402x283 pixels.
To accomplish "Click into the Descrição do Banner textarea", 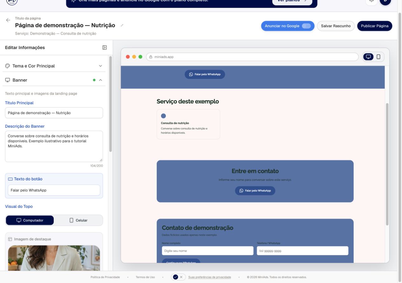I will click(x=54, y=146).
